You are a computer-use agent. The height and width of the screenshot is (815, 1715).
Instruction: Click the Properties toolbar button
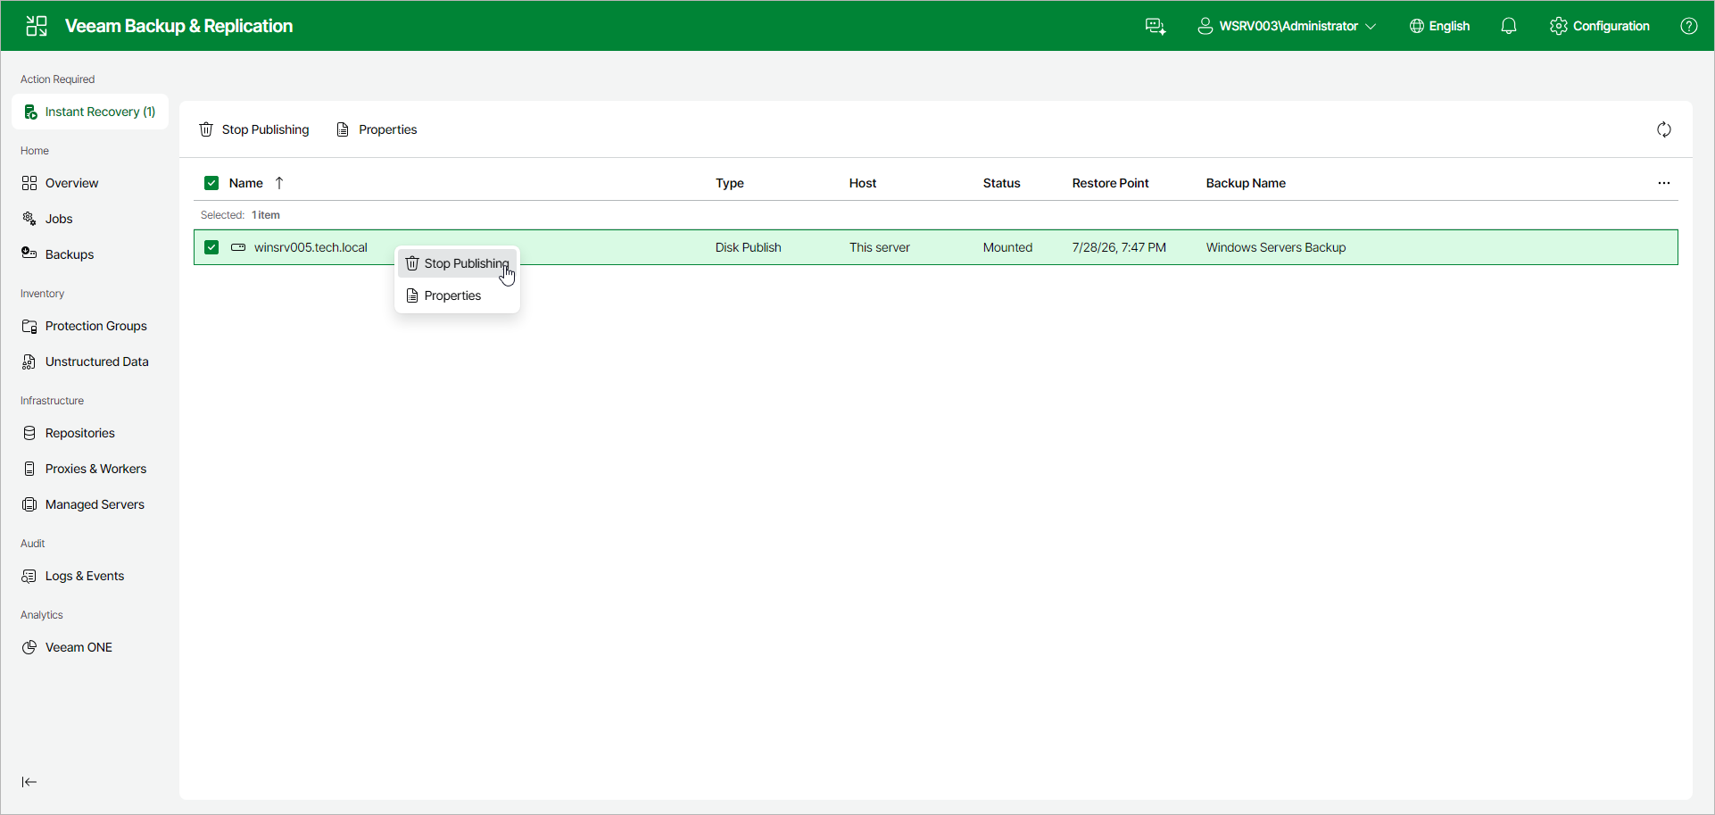point(377,129)
